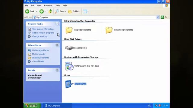The image size is (193, 108).
Task: Click the View system information icon
Action: (x=30, y=29)
